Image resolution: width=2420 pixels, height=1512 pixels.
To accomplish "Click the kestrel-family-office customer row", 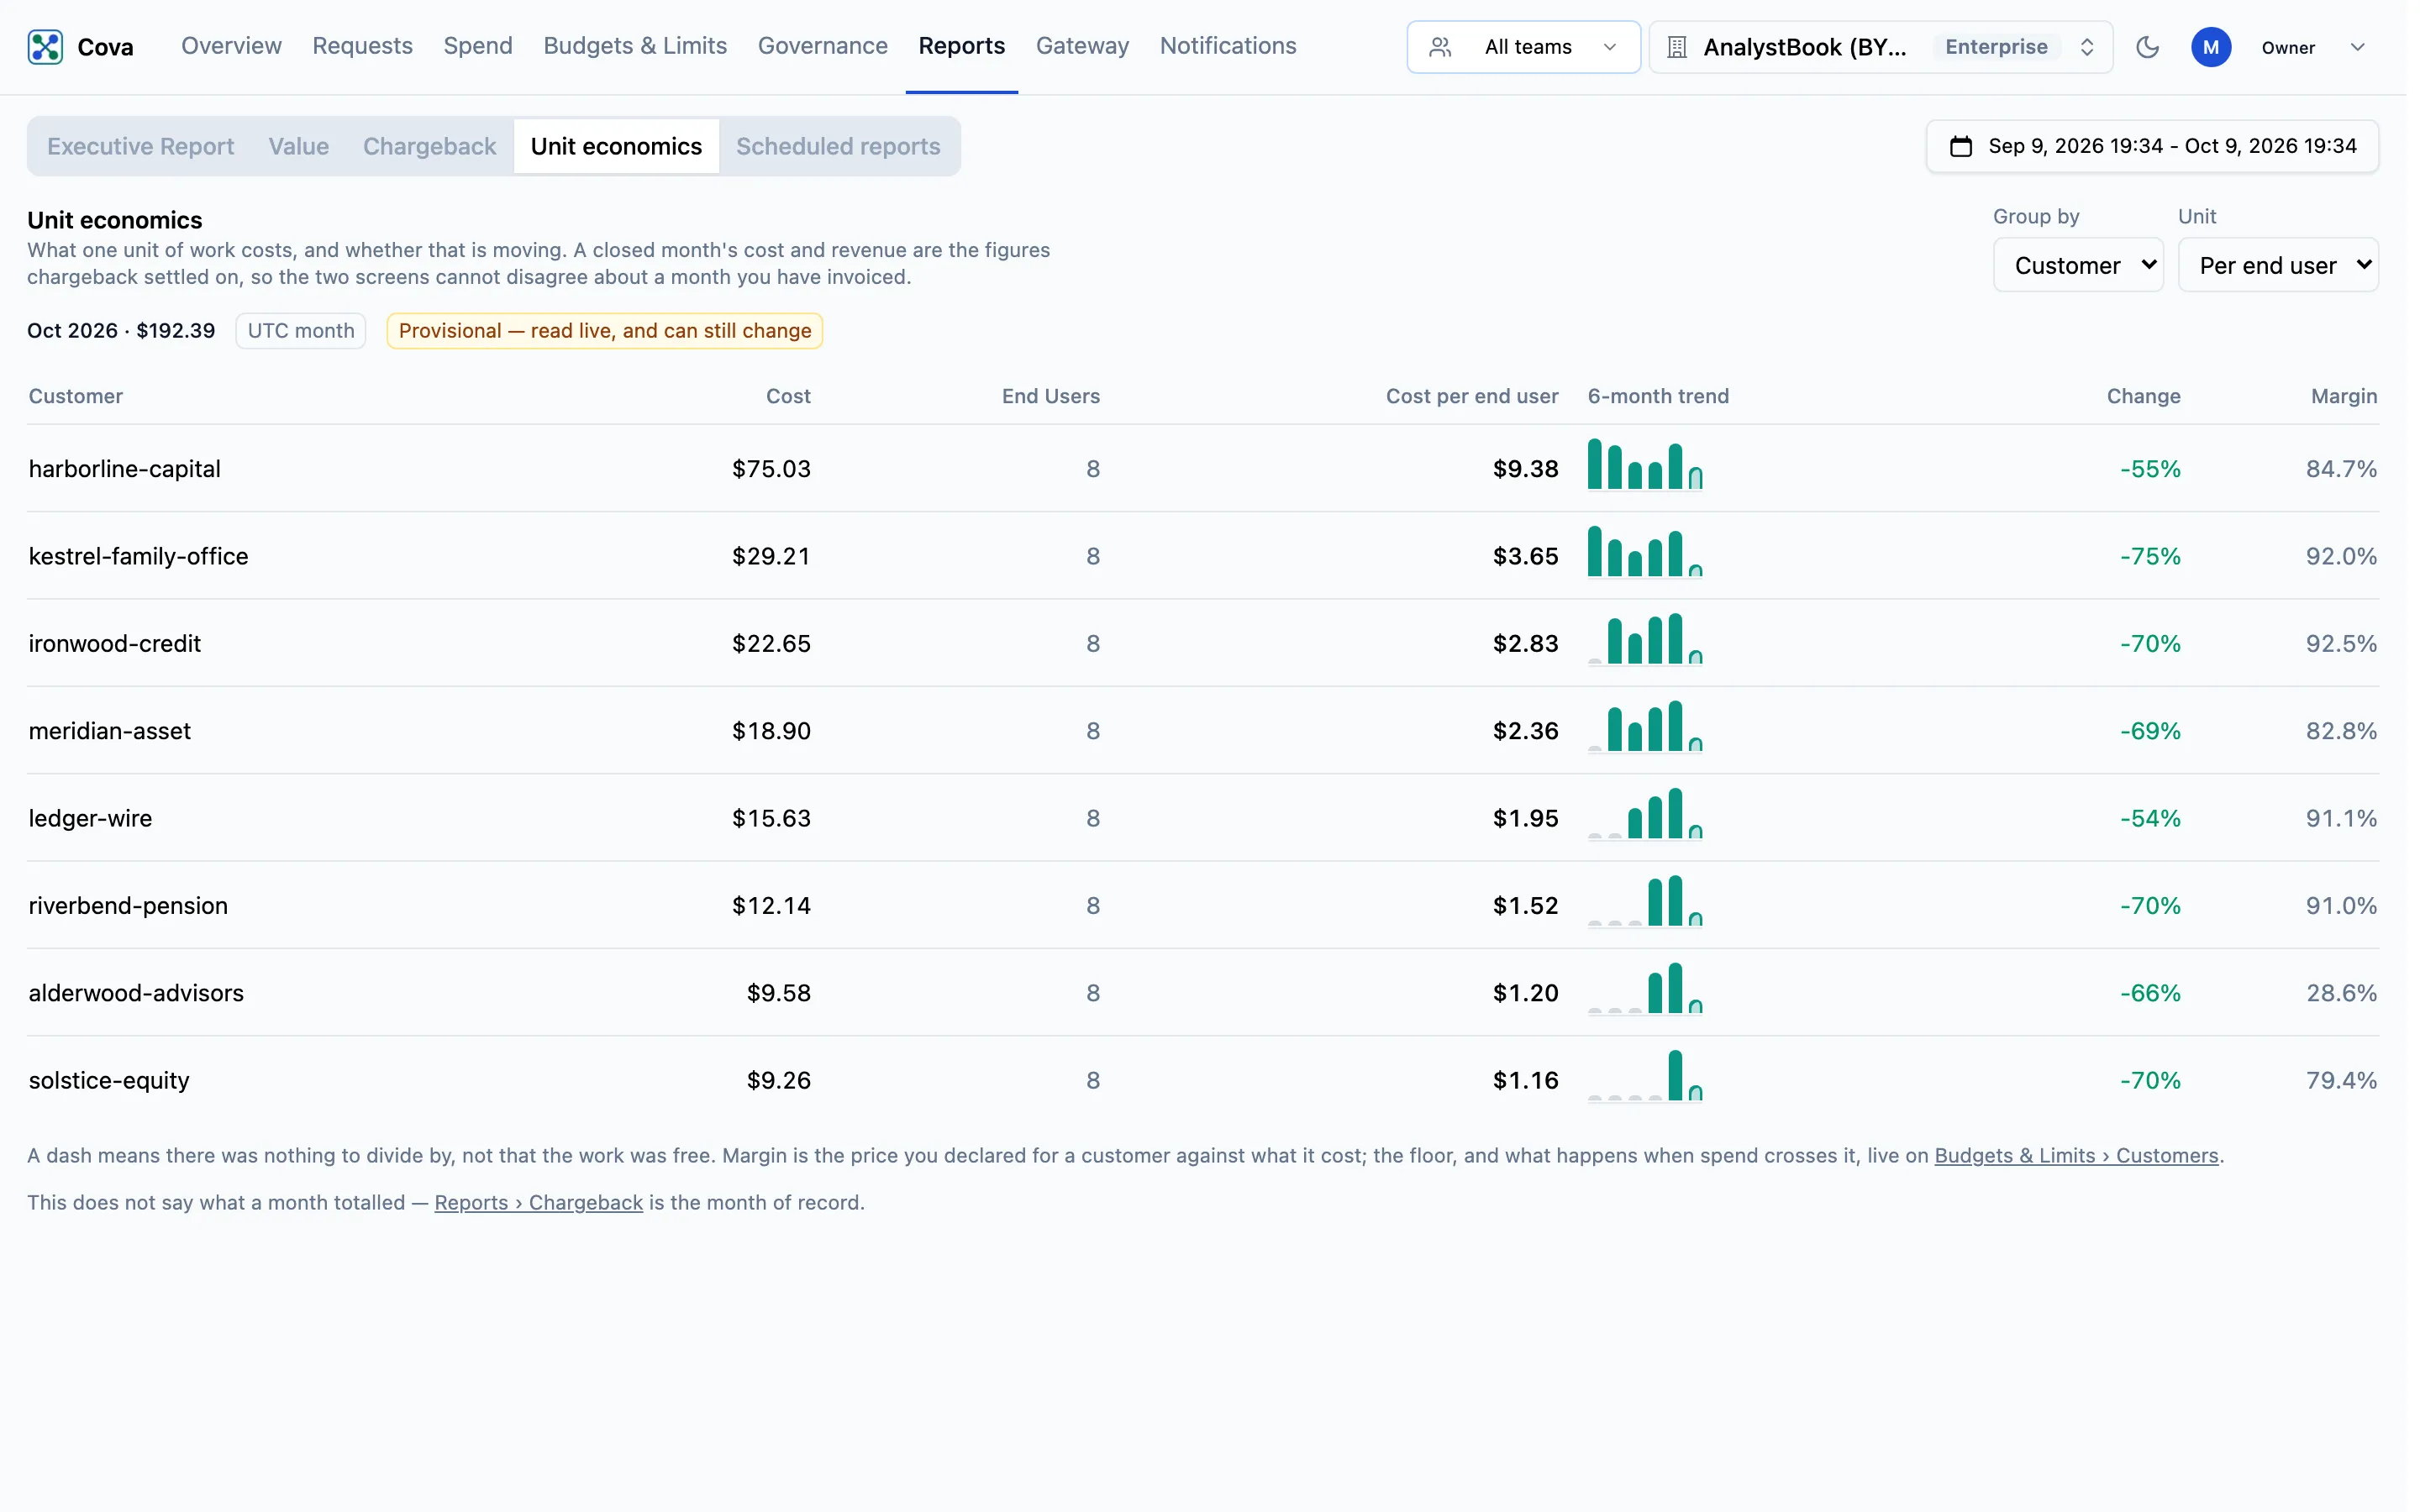I will tap(1202, 556).
